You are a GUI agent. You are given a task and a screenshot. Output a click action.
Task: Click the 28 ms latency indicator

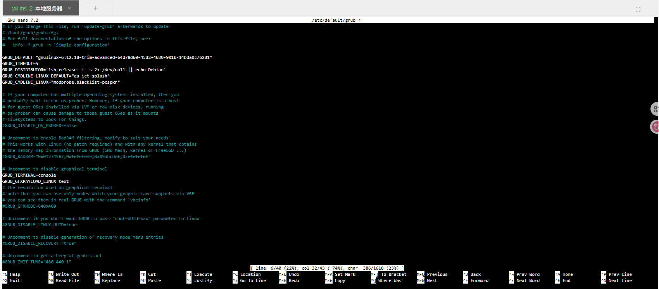19,9
